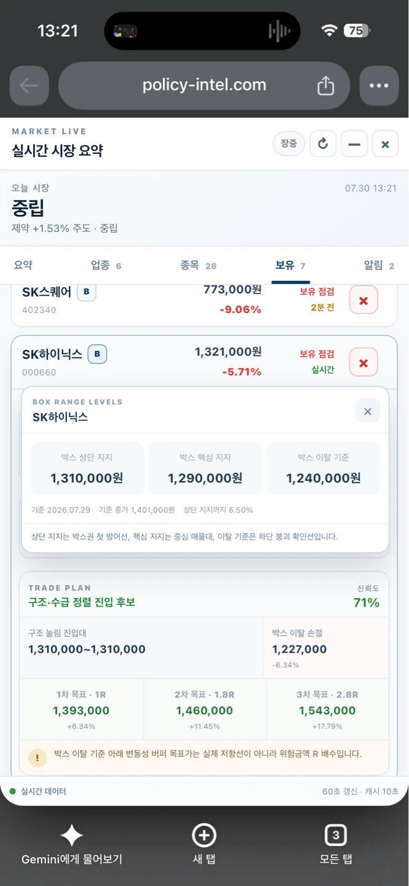Tap the B badge next to SK하이닉스
The height and width of the screenshot is (886, 409).
pos(97,354)
